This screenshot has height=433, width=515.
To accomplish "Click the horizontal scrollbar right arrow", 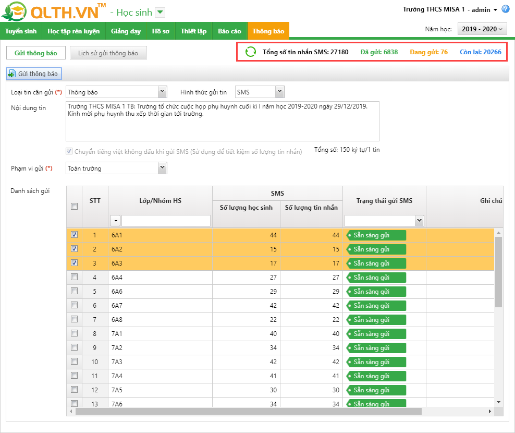I will [490, 411].
